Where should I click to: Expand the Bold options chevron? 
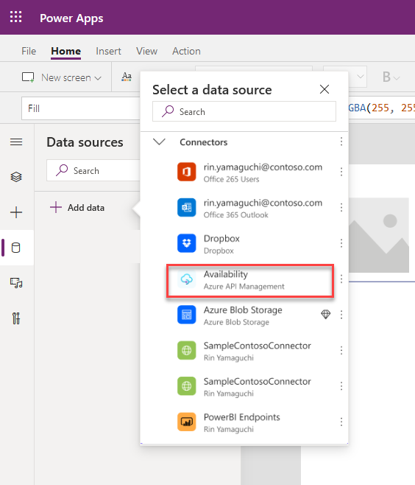pos(397,78)
